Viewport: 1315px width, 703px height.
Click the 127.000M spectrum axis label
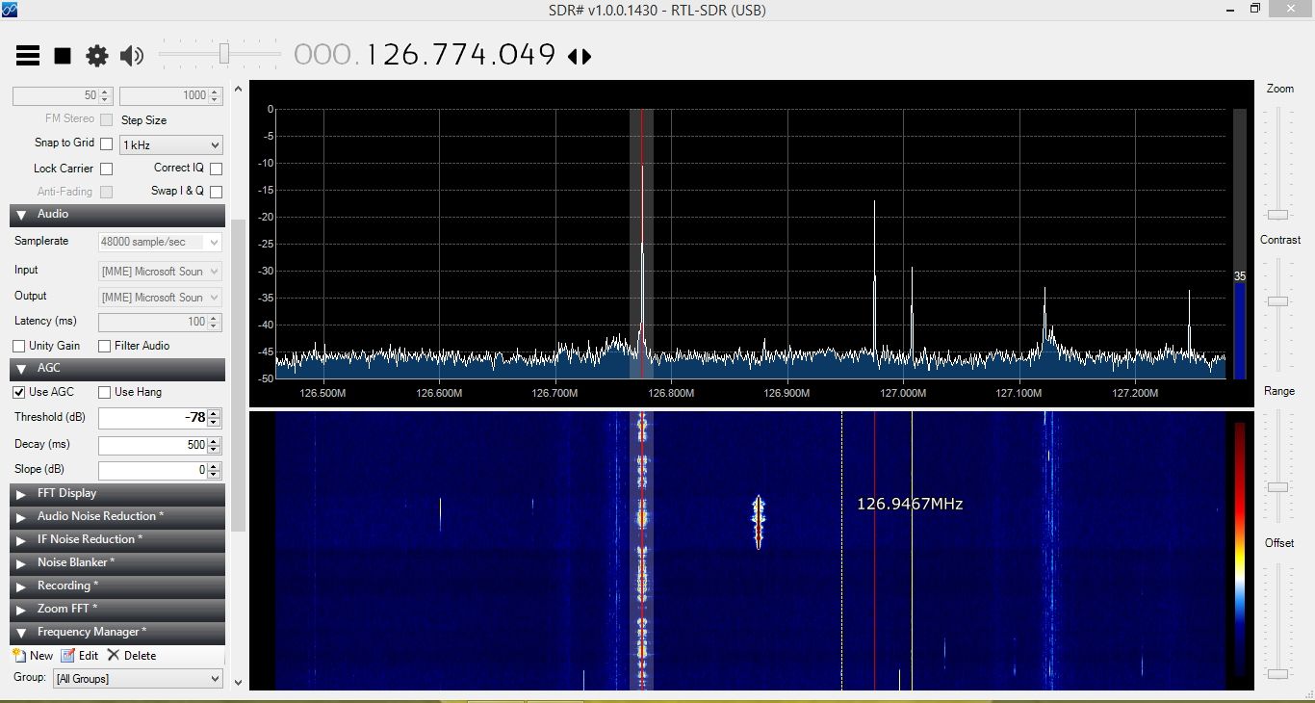click(x=903, y=393)
